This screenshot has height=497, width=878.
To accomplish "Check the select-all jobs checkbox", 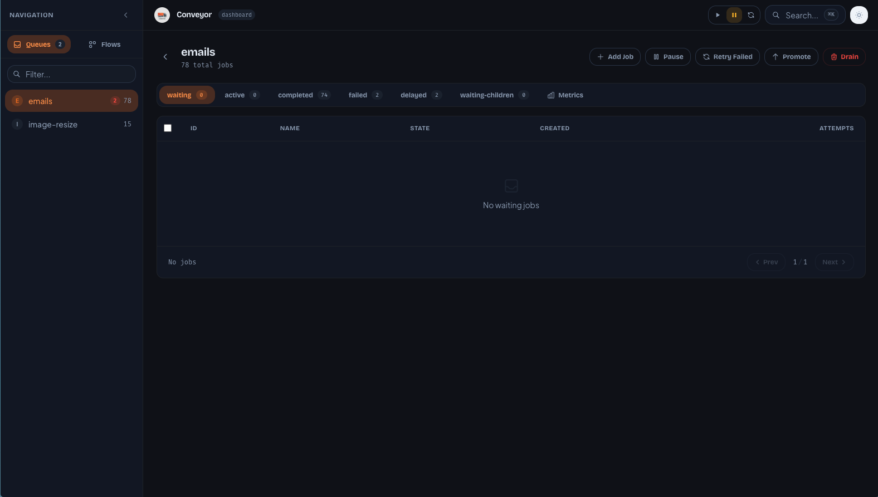I will 168,128.
